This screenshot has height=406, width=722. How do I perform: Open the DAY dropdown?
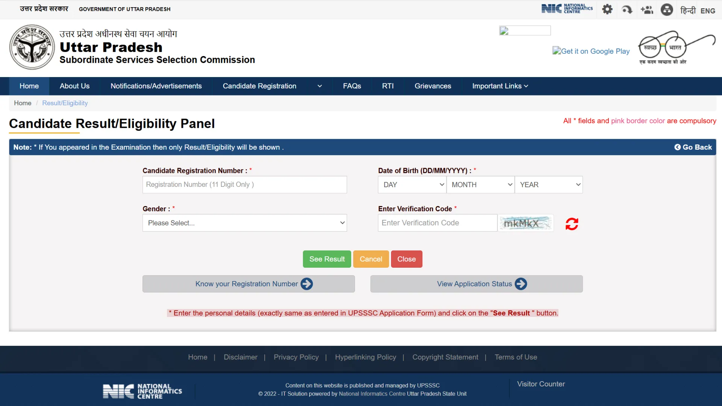(x=412, y=185)
